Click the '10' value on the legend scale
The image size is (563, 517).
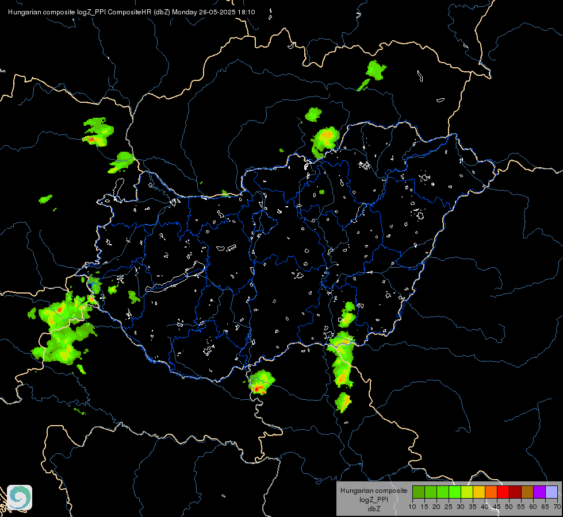[x=412, y=507]
